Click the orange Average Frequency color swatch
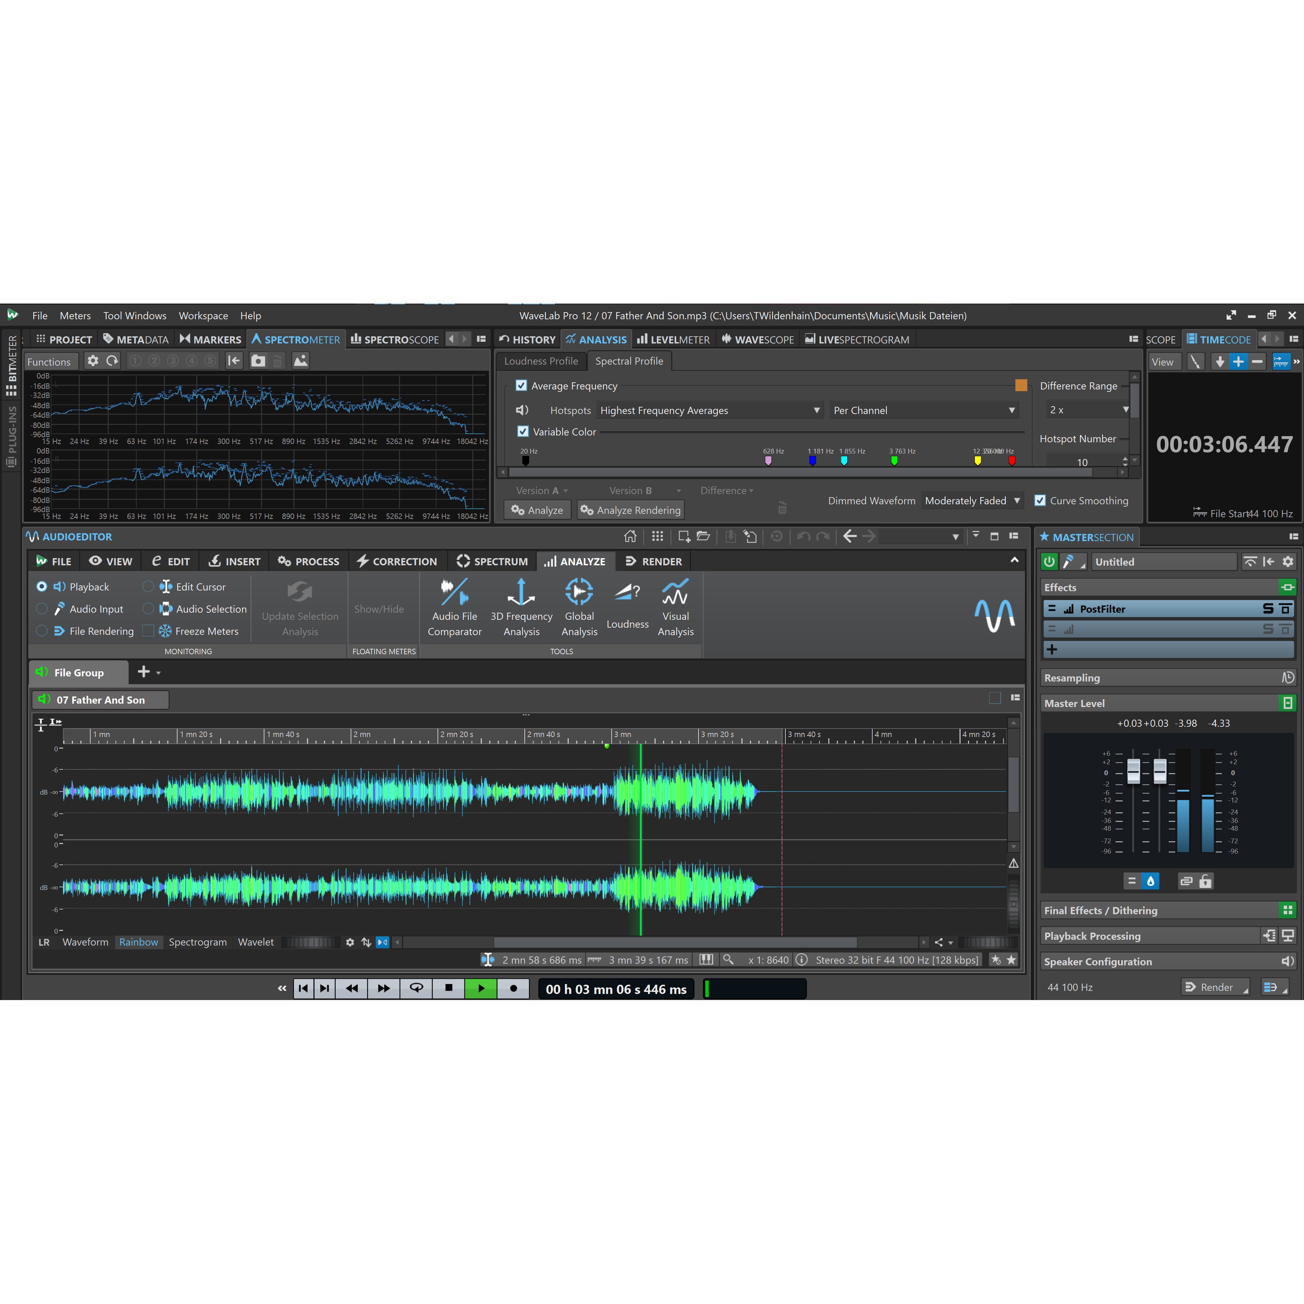Viewport: 1304px width, 1304px height. pyautogui.click(x=1021, y=385)
